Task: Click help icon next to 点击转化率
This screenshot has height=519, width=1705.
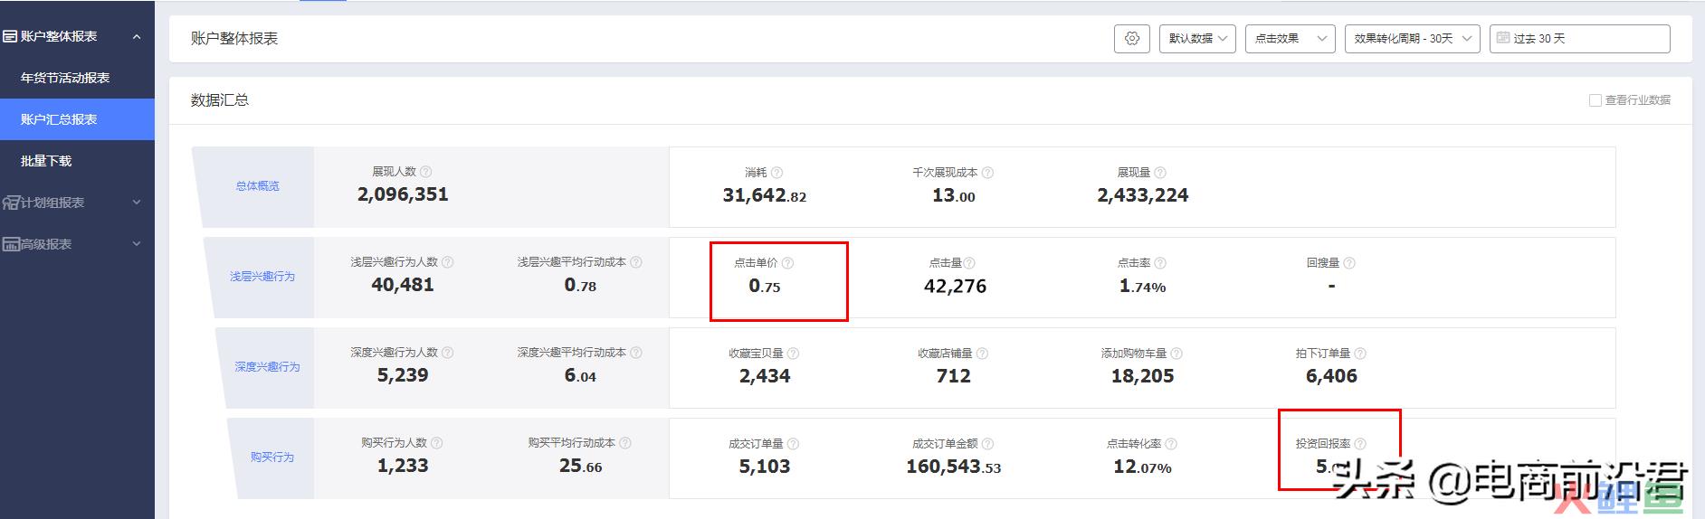Action: (1171, 444)
